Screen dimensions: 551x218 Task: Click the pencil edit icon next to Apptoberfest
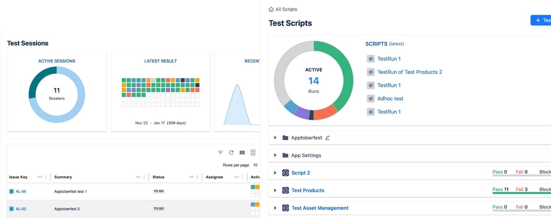tap(328, 138)
